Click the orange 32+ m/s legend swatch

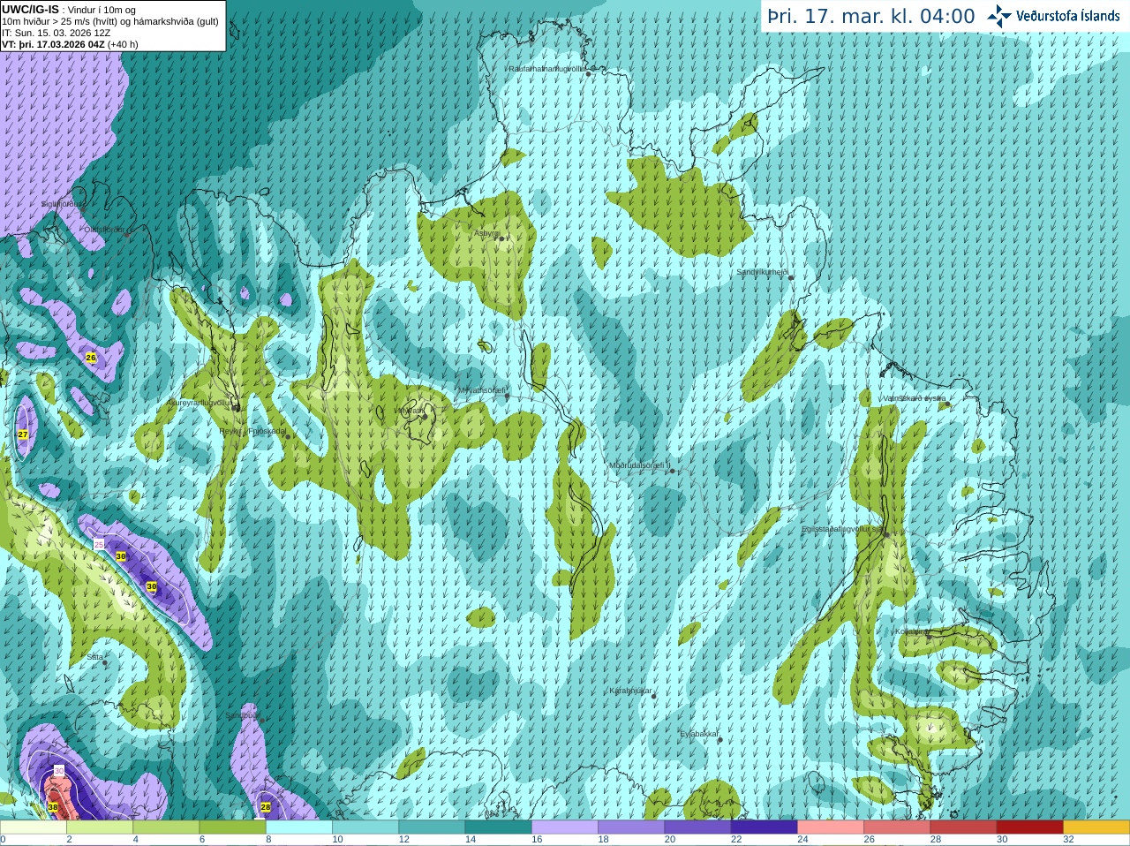coord(1096,827)
